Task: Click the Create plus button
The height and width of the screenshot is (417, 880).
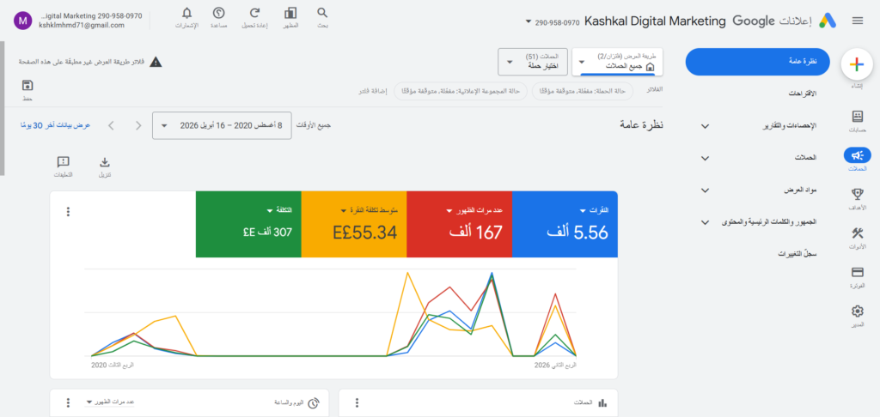Action: tap(856, 63)
